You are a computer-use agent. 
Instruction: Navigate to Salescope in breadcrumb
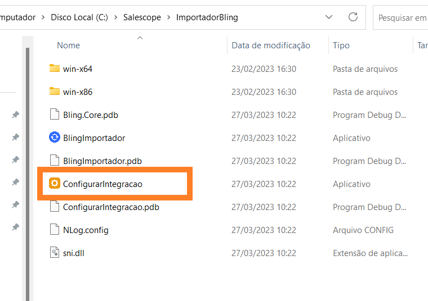point(142,17)
